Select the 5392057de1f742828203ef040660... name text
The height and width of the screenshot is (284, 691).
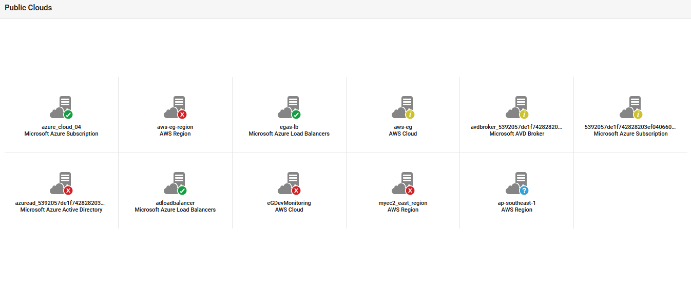[630, 127]
